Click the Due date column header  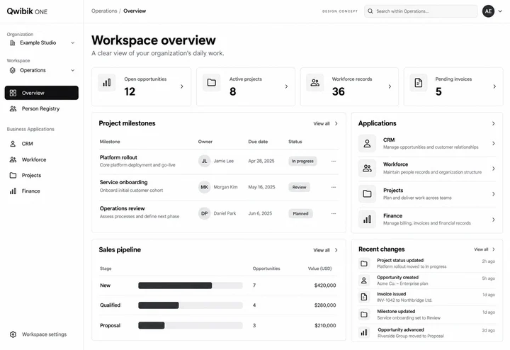click(x=258, y=142)
